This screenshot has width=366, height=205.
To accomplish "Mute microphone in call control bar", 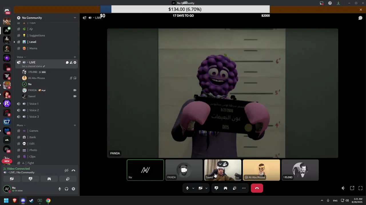I will (x=187, y=188).
